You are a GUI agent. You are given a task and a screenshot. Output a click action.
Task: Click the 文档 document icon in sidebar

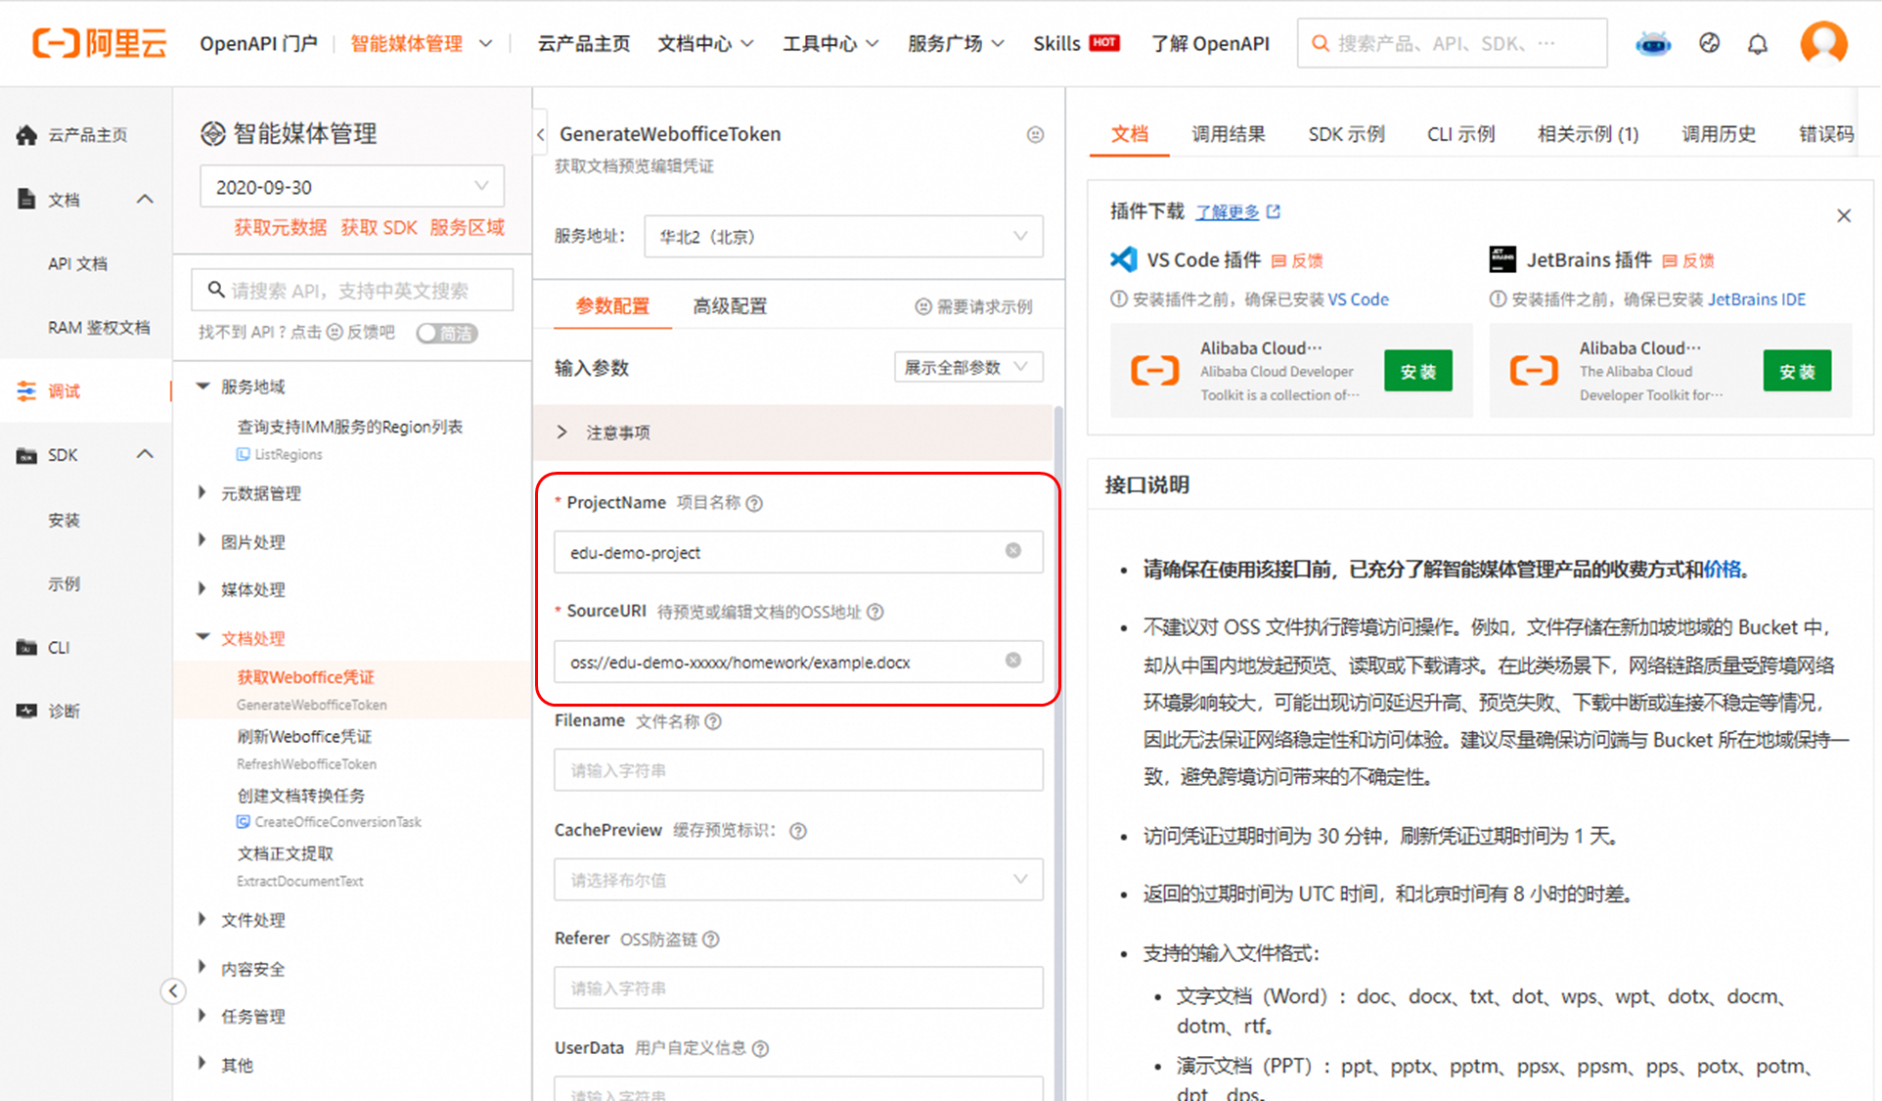coord(27,200)
